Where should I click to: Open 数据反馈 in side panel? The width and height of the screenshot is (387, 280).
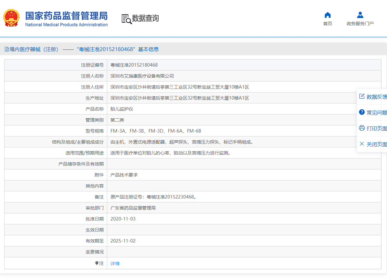click(377, 97)
